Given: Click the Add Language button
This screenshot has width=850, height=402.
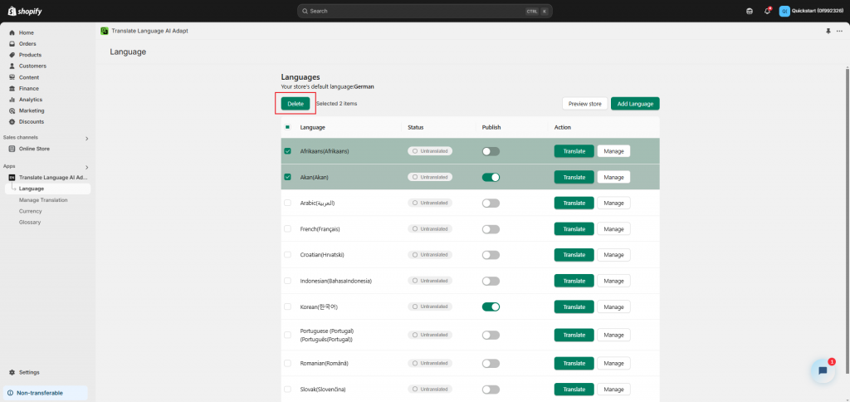Looking at the screenshot, I should pos(635,104).
